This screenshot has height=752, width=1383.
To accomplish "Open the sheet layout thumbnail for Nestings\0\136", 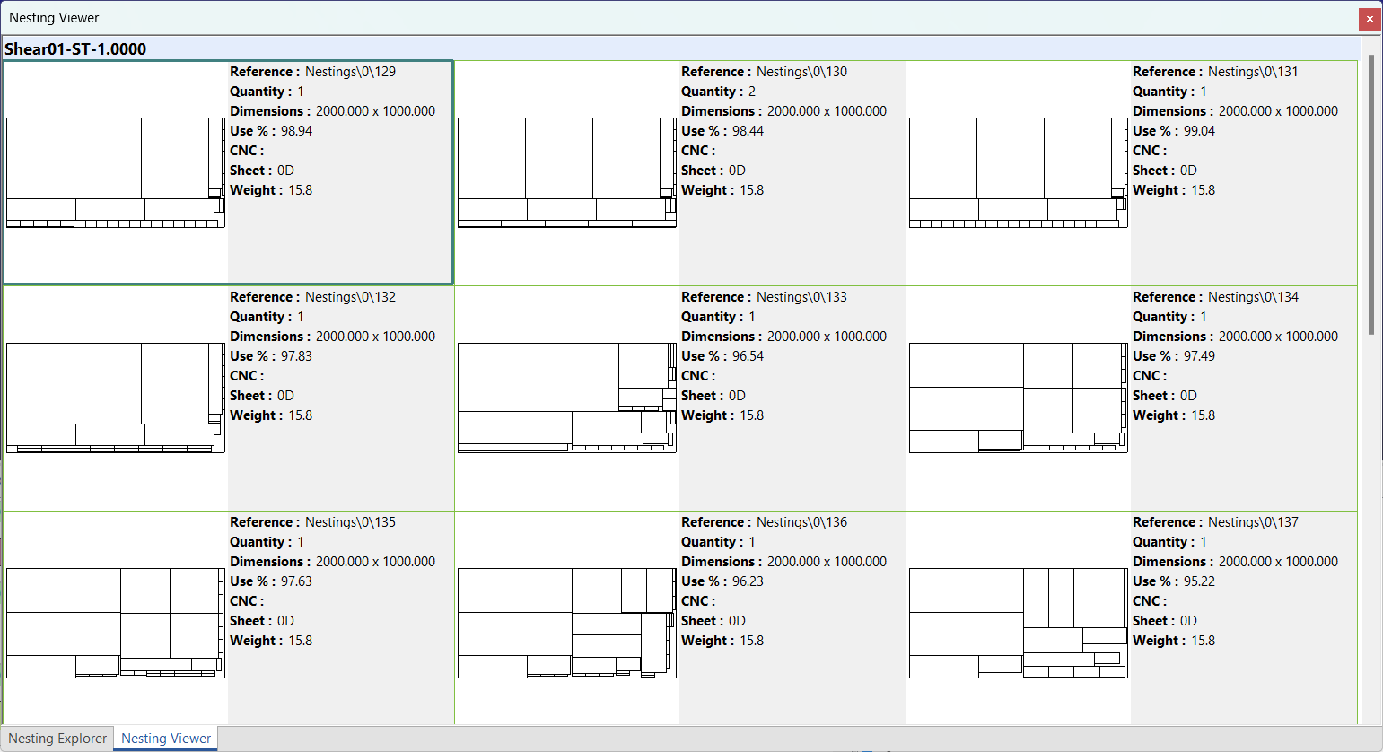I will (567, 623).
